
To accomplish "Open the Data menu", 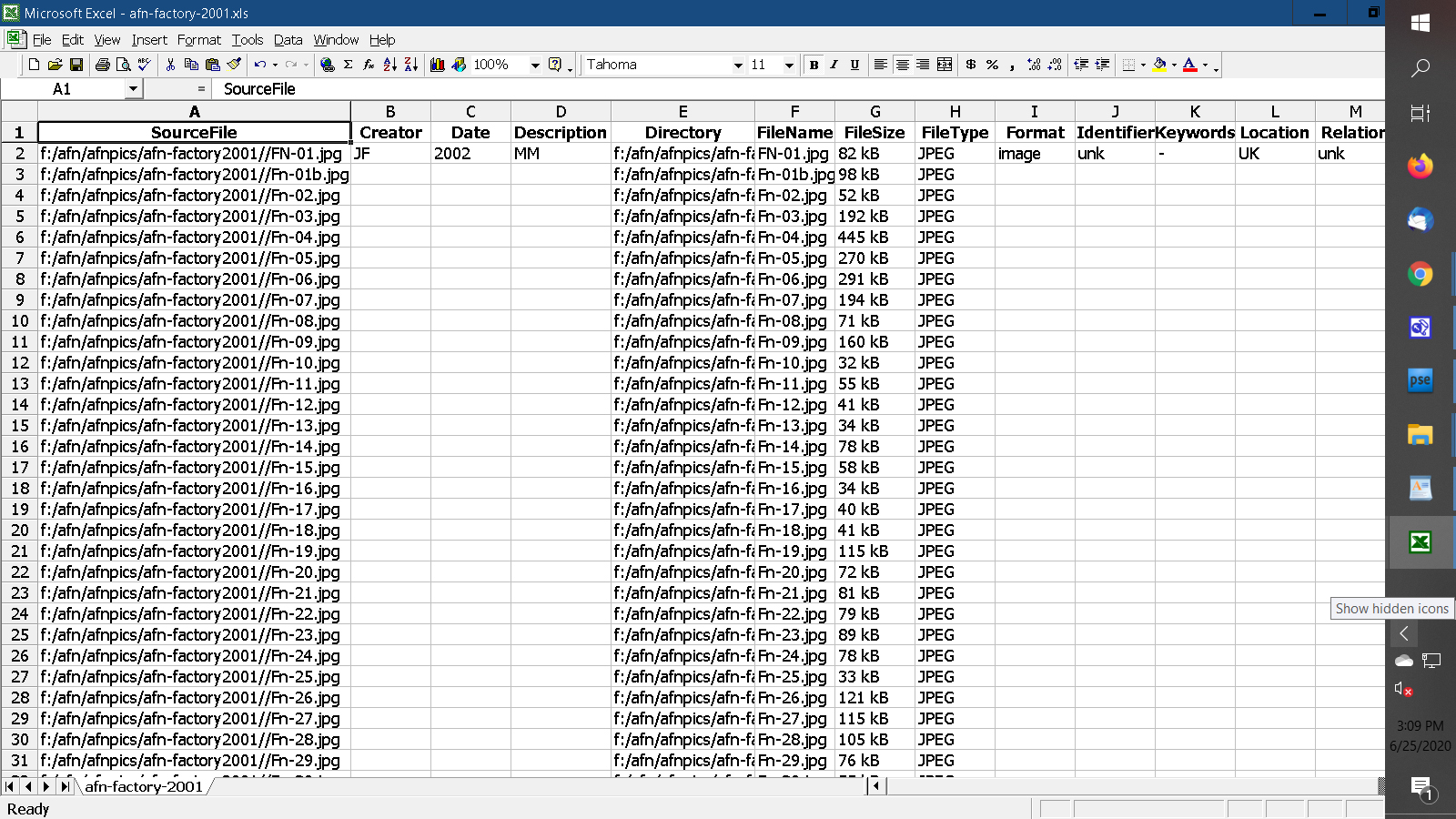I will click(288, 40).
